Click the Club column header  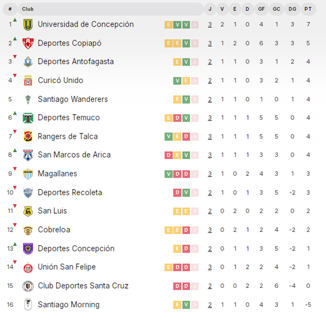click(x=28, y=9)
